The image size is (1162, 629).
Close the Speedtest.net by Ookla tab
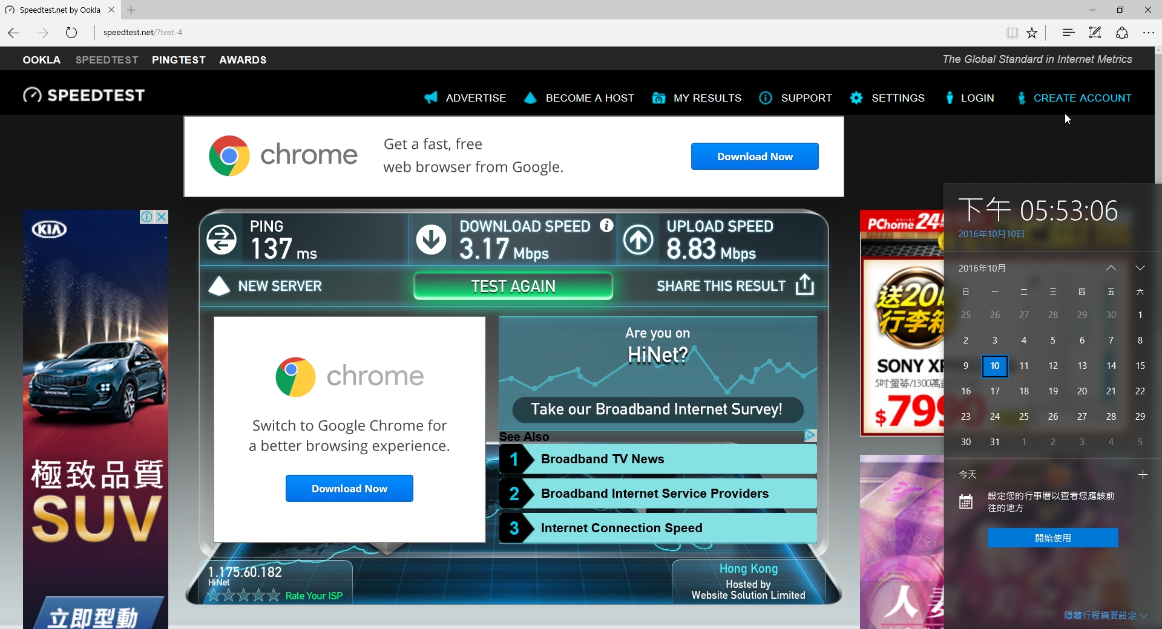[x=111, y=10]
